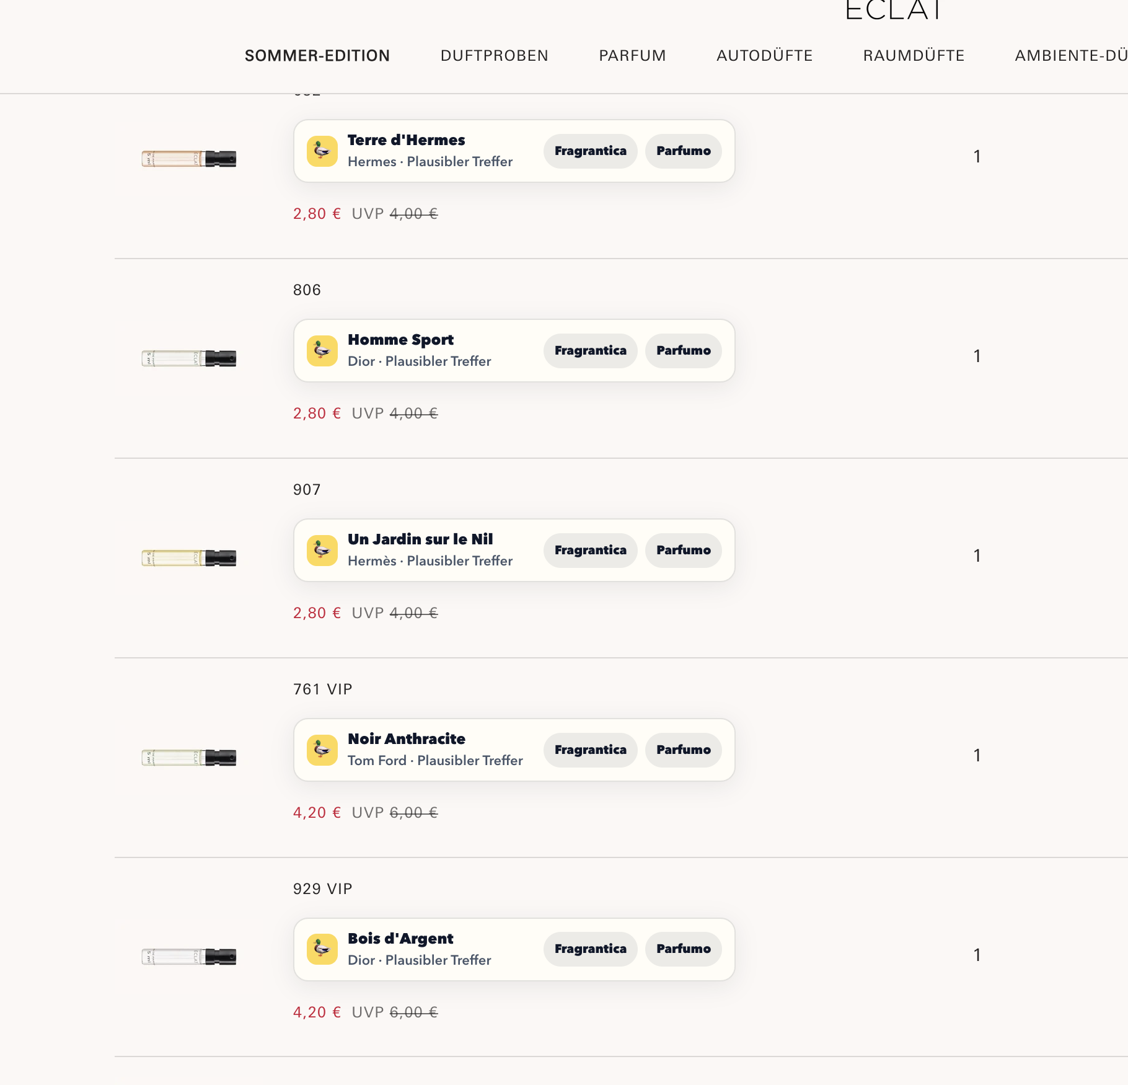Go to the Duftproben category

[495, 56]
